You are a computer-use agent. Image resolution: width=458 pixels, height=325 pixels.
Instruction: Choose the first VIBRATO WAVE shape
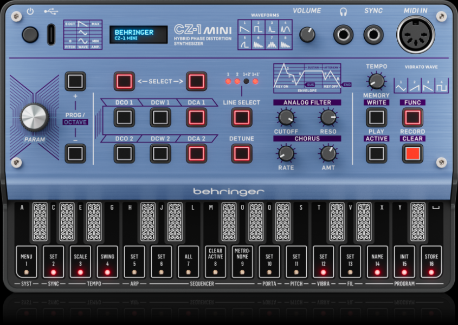[x=401, y=86]
